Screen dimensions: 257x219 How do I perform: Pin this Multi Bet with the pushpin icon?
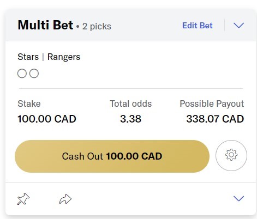[23, 199]
